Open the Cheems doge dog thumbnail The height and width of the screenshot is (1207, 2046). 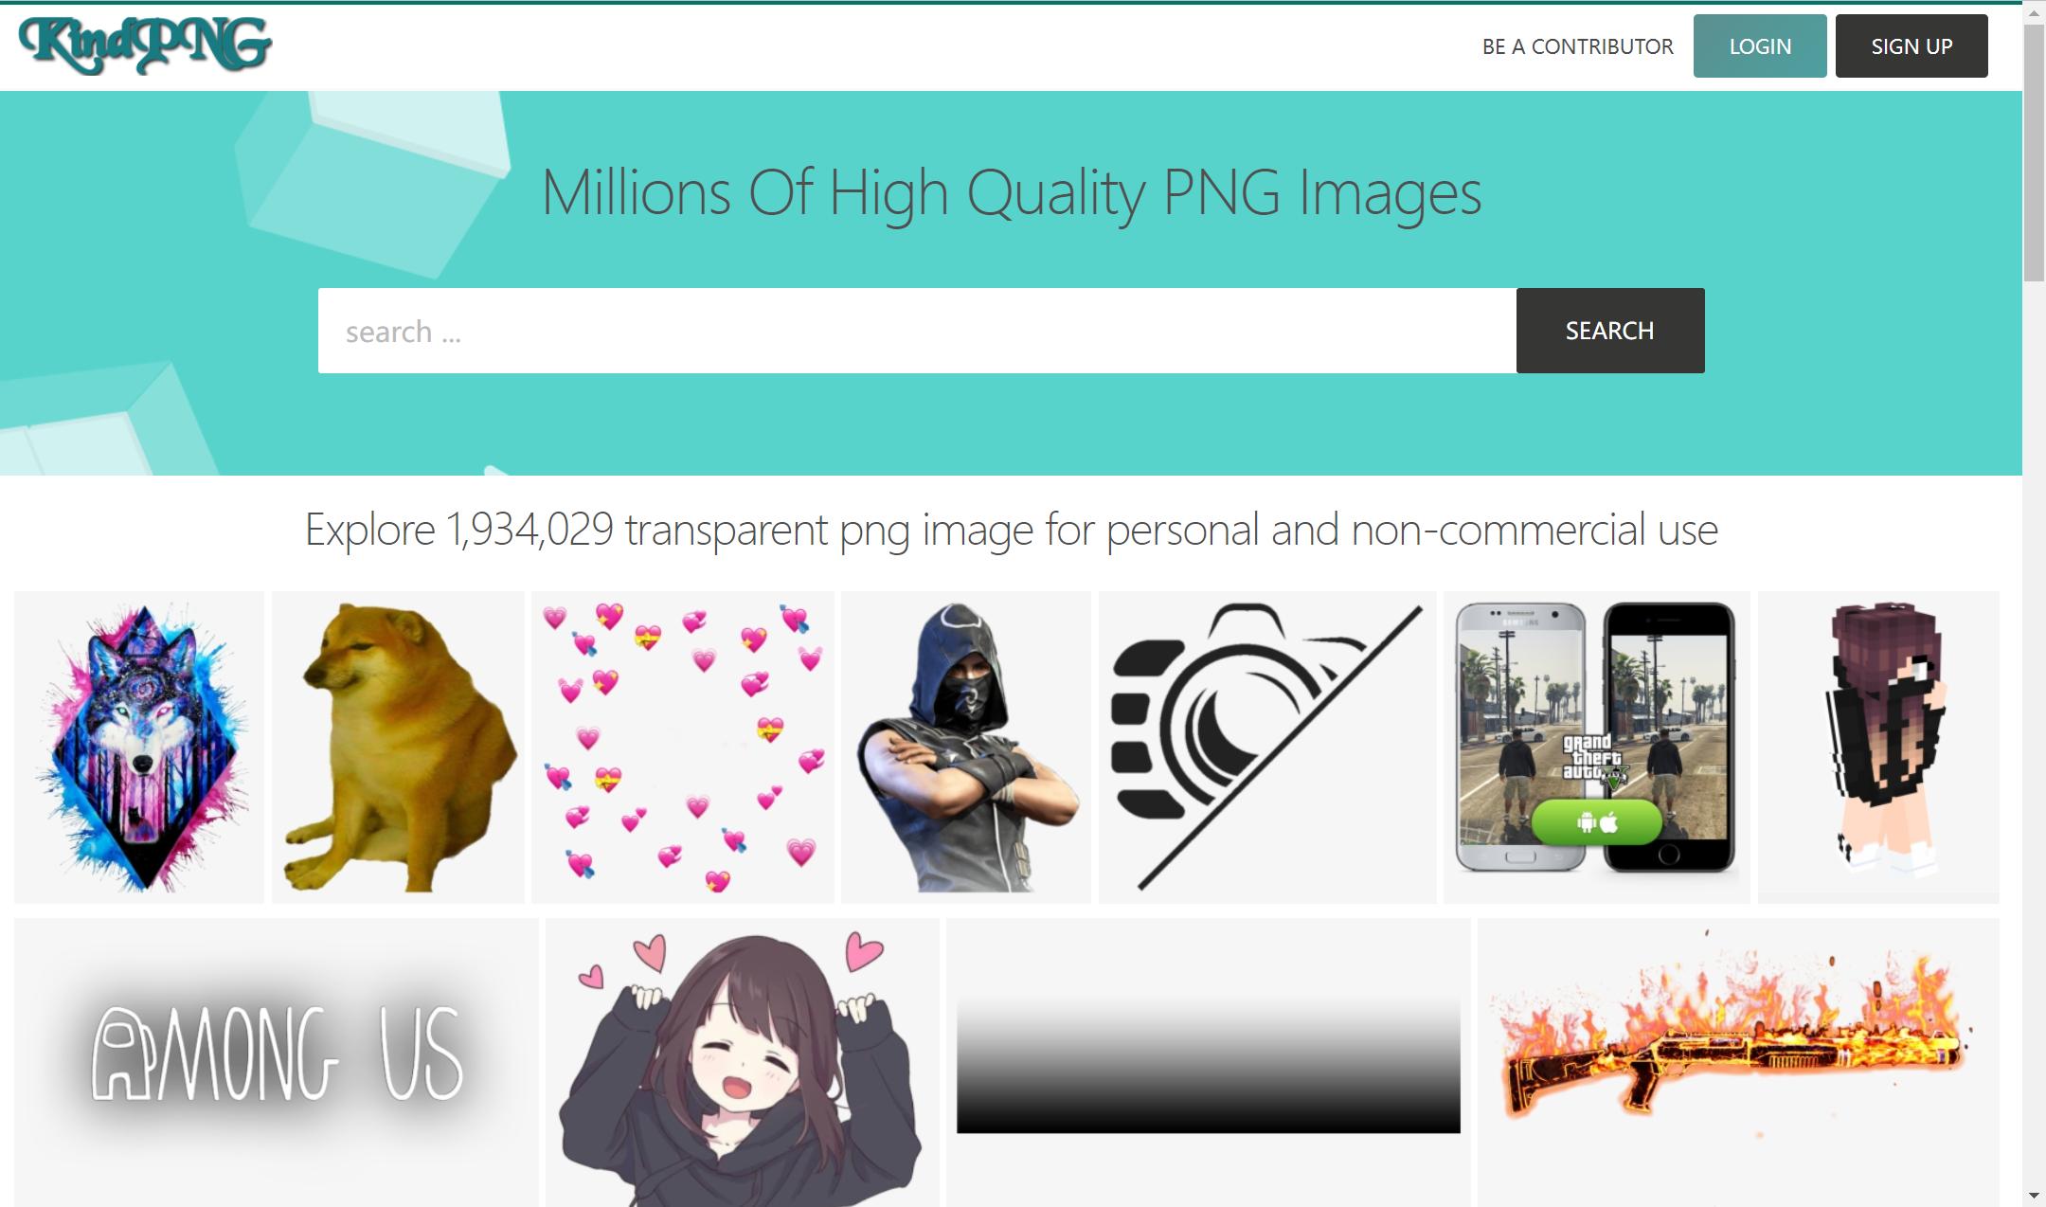pos(398,748)
